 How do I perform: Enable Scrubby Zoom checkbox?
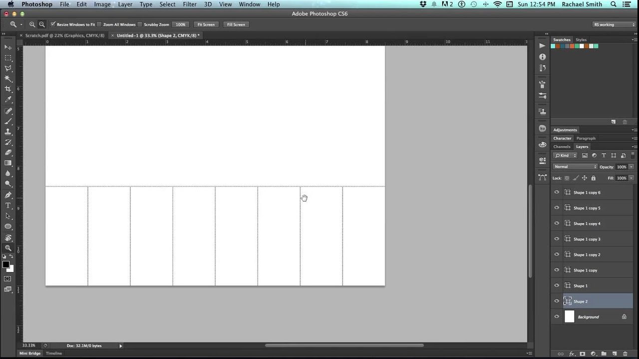pyautogui.click(x=140, y=24)
